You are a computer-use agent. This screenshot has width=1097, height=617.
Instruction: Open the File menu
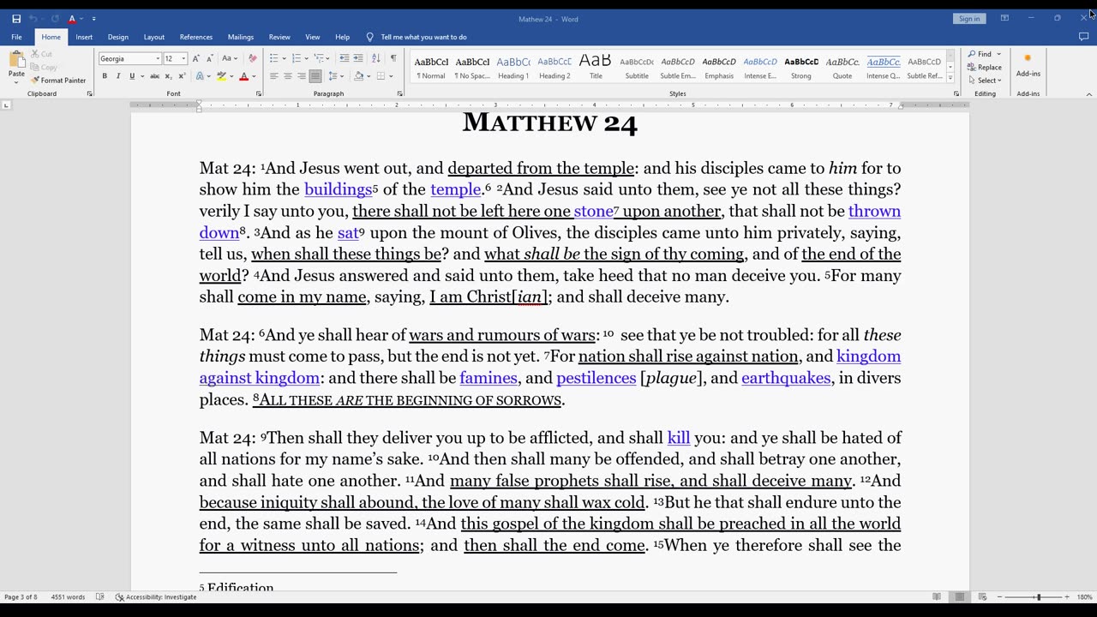pos(16,37)
